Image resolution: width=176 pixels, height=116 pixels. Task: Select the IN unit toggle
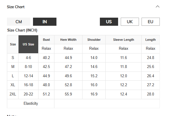click(45, 22)
